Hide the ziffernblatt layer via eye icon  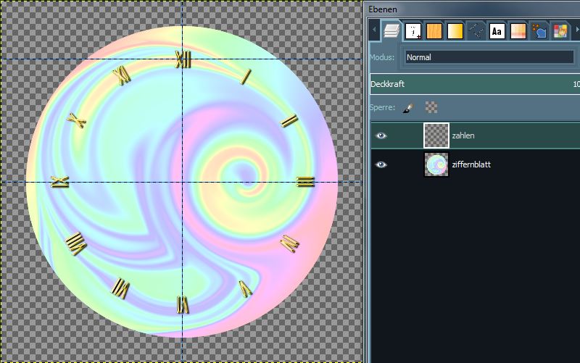point(381,165)
